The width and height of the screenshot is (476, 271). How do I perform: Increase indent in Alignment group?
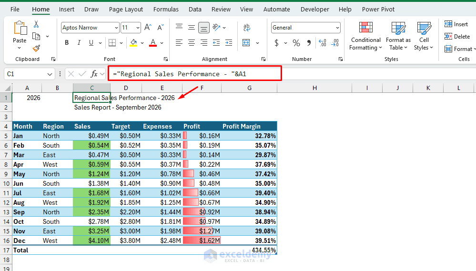229,43
